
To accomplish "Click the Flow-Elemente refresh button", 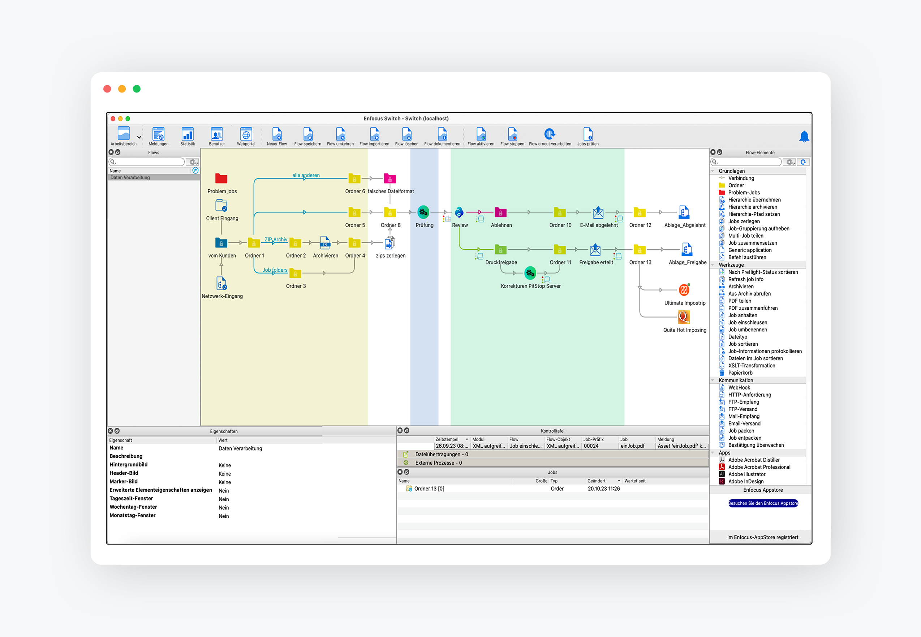I will point(803,162).
